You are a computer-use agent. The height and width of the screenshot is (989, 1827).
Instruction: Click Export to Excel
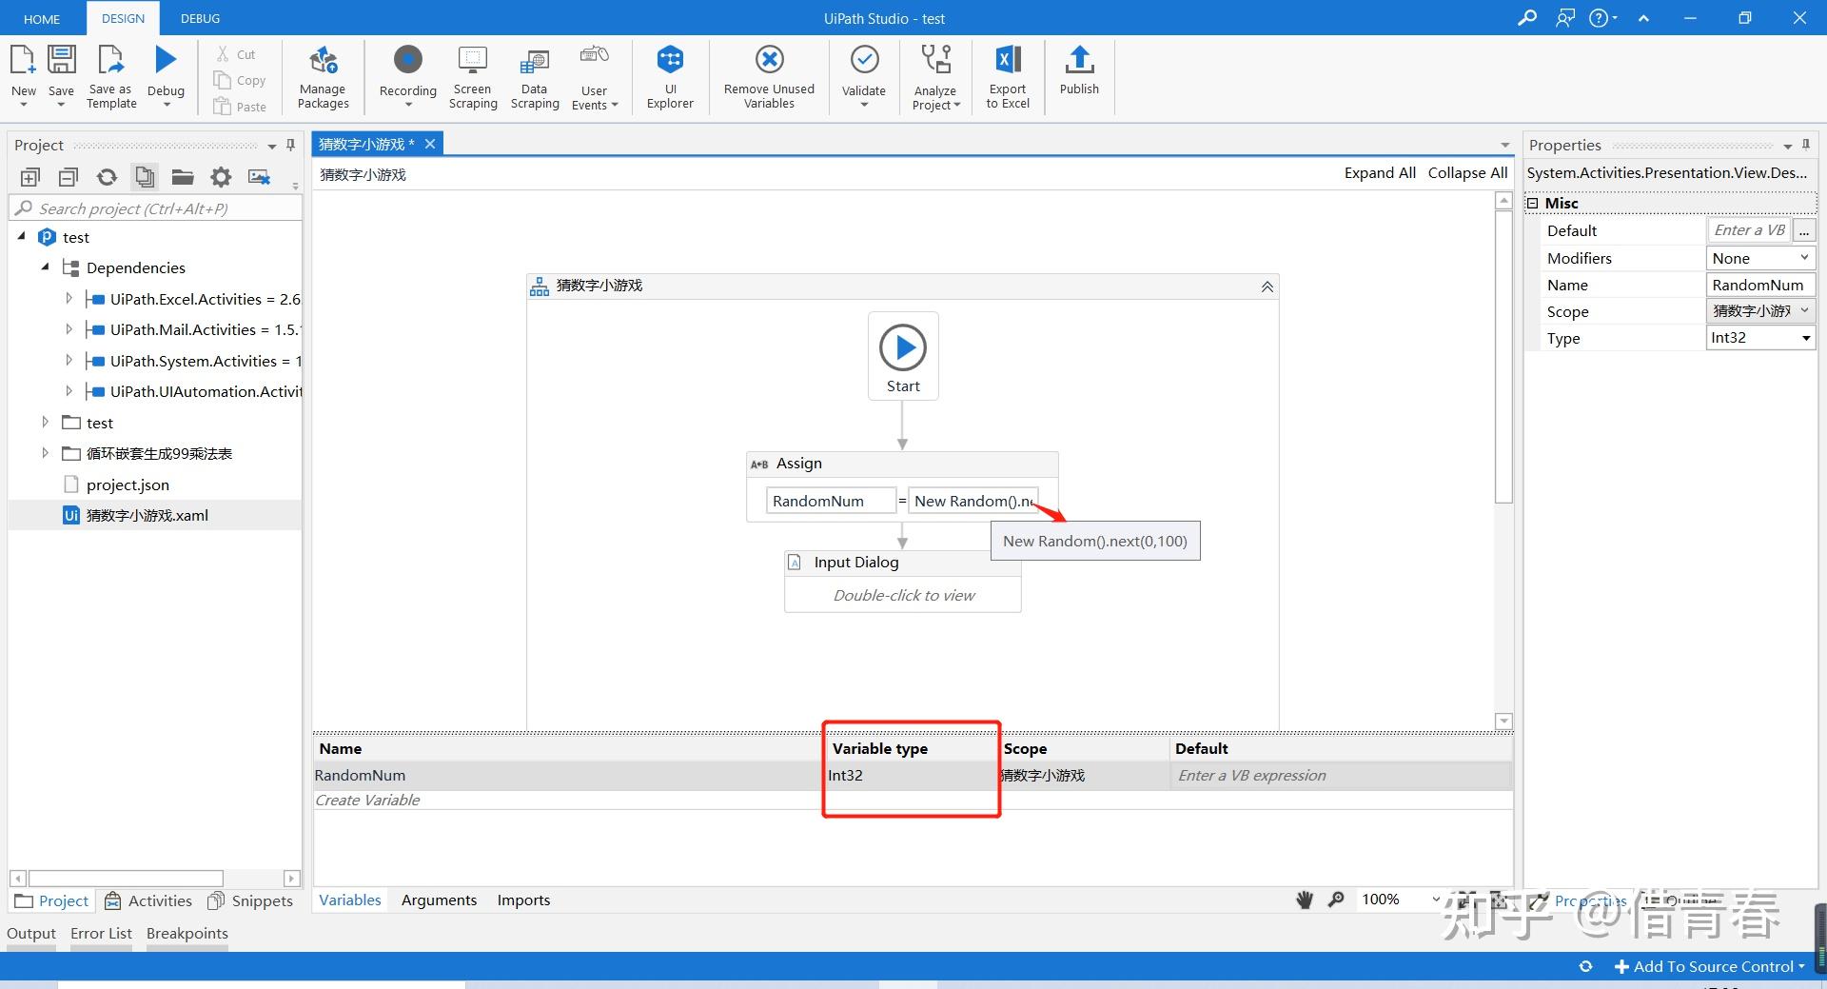click(1007, 76)
